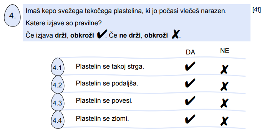Choose DA checkmark for 'Plastelin se povesi'
The image size is (267, 138).
190,100
